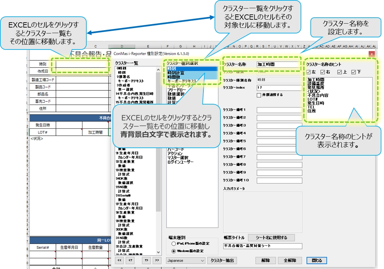
Task: Click the 全解除 button
Action: click(289, 260)
